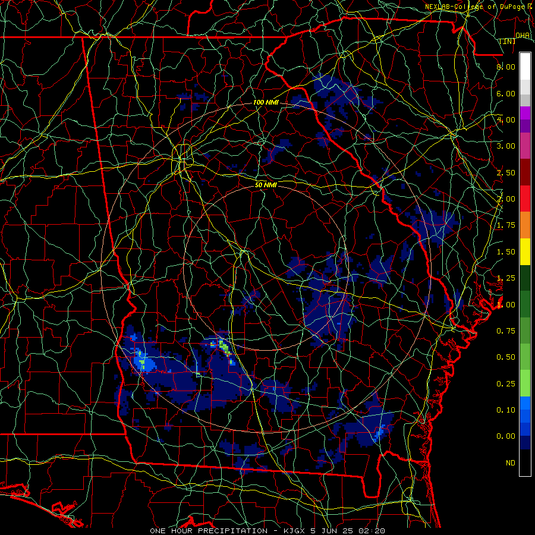The image size is (535, 535).
Task: Click the 1.50 legend value
Action: [x=506, y=252]
